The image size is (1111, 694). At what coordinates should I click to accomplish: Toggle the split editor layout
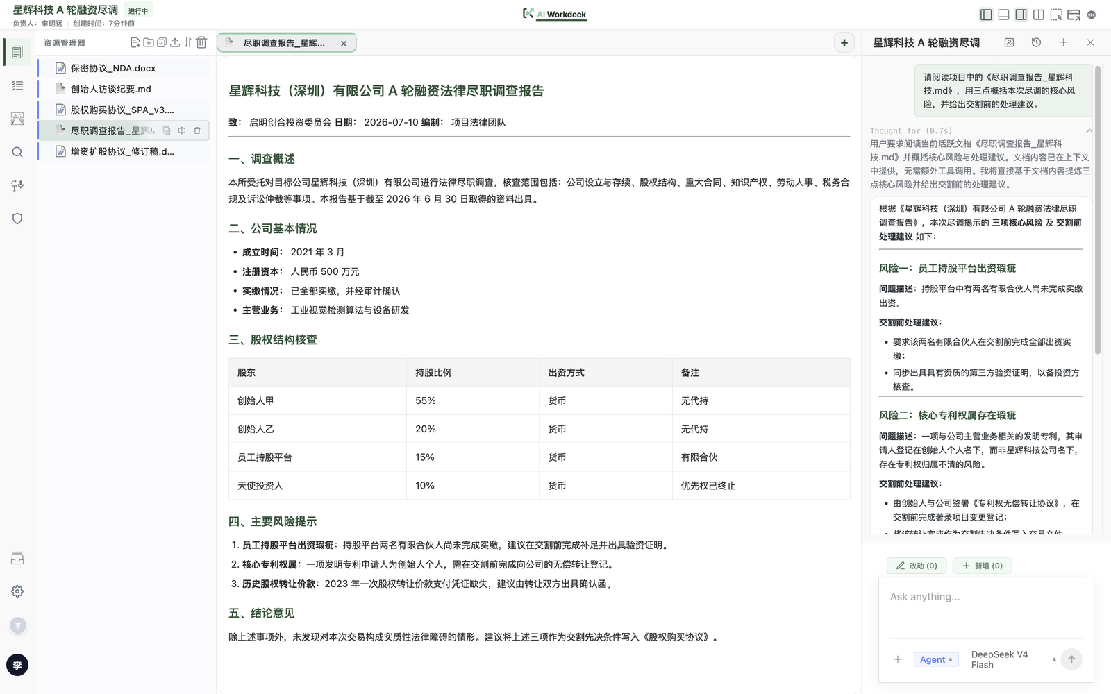(1039, 15)
